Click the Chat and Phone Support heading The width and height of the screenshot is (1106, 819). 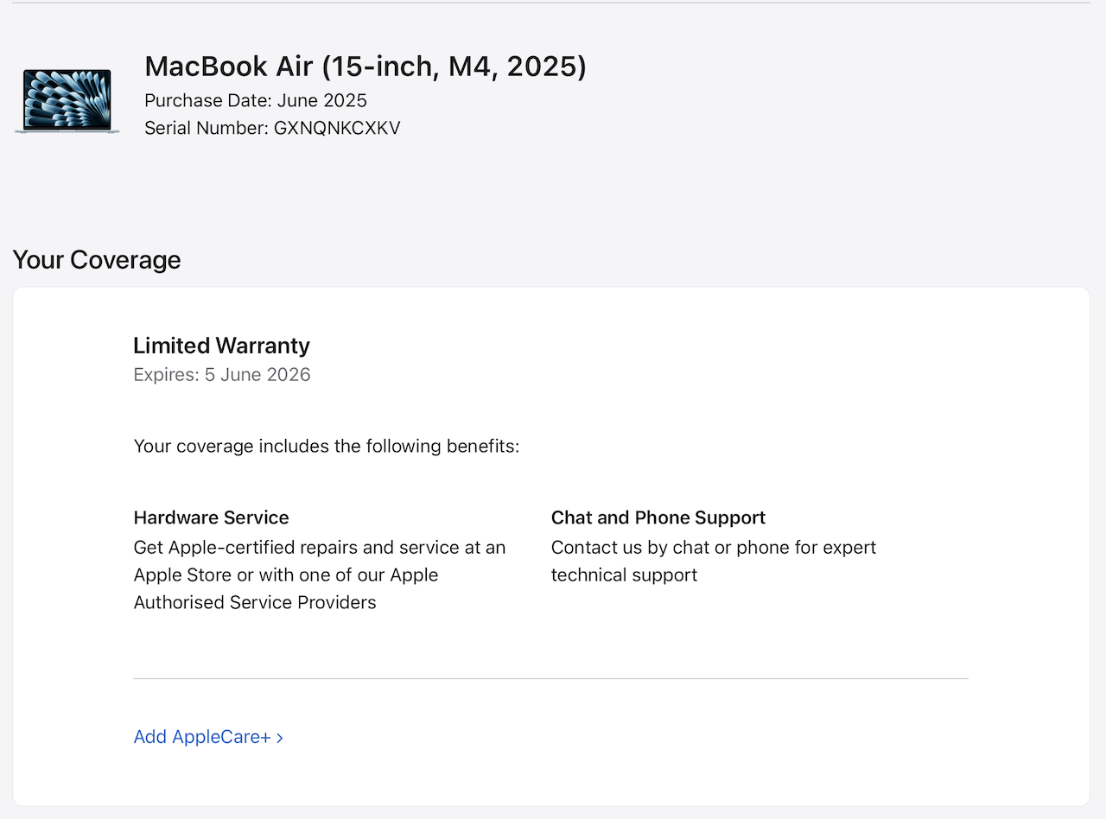coord(658,517)
